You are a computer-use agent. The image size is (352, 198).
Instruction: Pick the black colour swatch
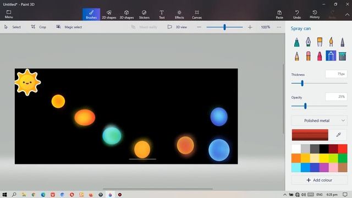tap(324, 149)
